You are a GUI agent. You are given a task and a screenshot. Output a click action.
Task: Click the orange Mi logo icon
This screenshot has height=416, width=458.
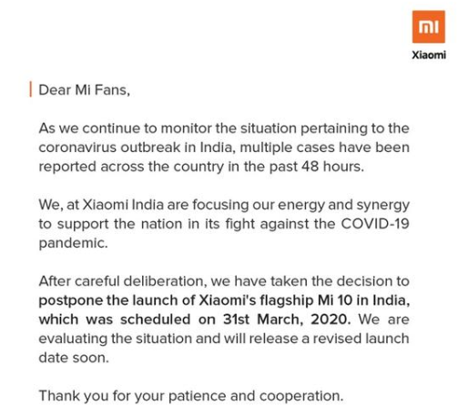428,26
